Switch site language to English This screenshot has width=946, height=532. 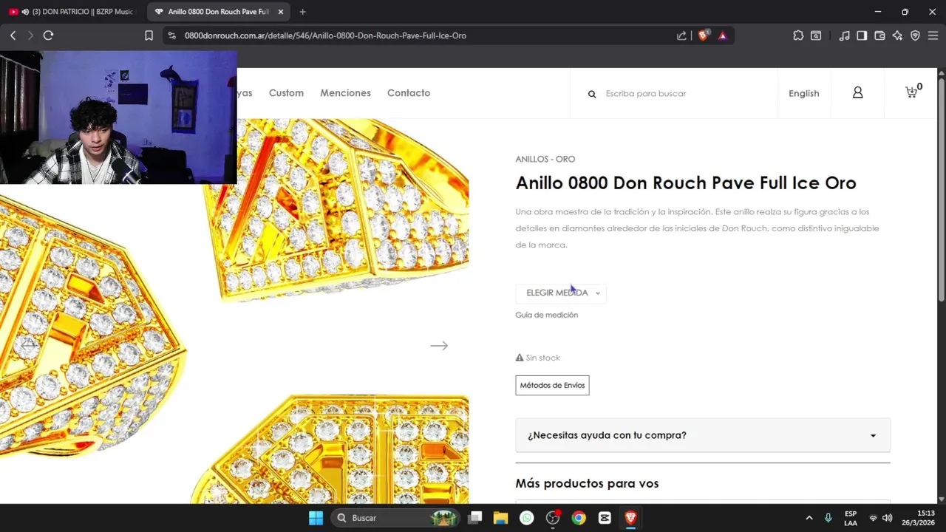pos(803,94)
